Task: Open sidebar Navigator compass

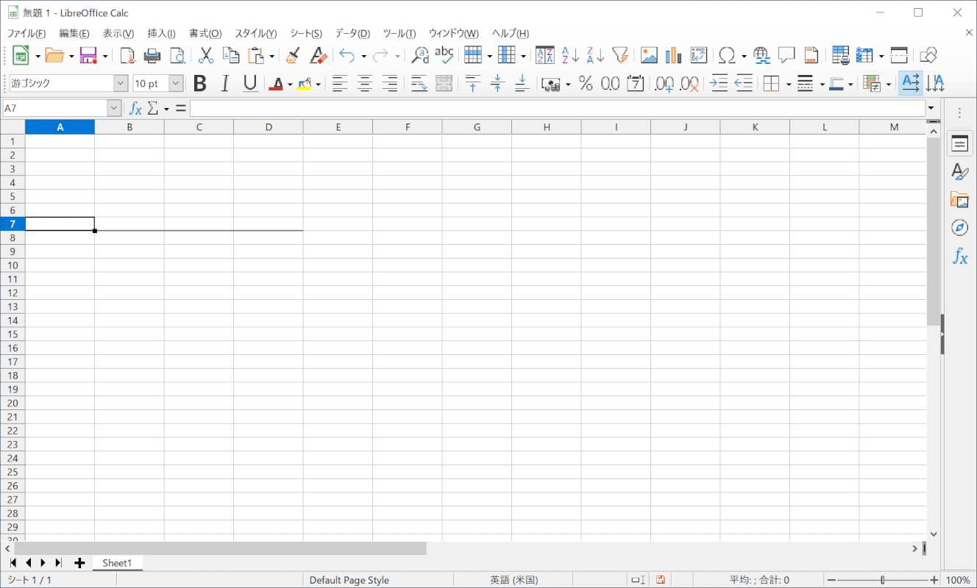Action: click(x=959, y=228)
